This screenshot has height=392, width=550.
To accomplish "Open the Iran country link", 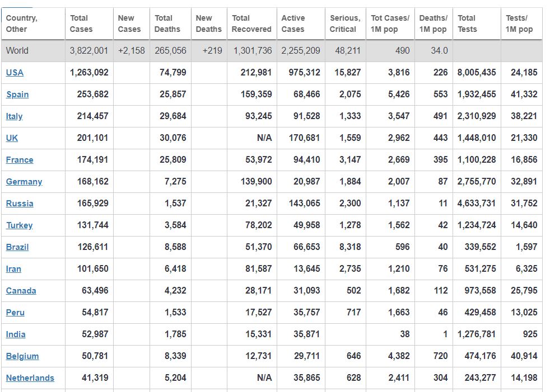I will (13, 269).
